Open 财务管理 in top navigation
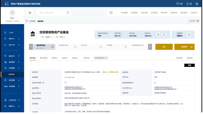This screenshot has width=203, height=114. 154,13
